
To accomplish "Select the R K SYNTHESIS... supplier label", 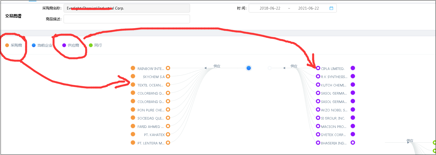I will pos(334,77).
